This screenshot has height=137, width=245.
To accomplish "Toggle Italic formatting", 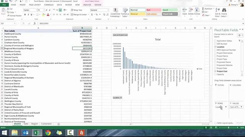I will [x=28, y=14].
